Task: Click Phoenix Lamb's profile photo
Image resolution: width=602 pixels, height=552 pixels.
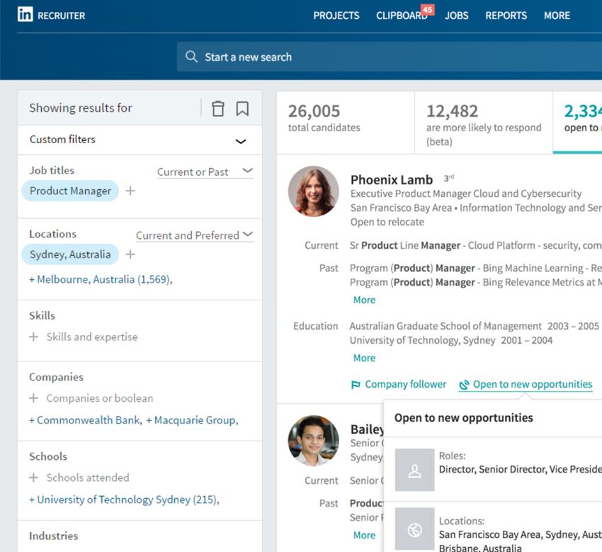Action: (314, 191)
